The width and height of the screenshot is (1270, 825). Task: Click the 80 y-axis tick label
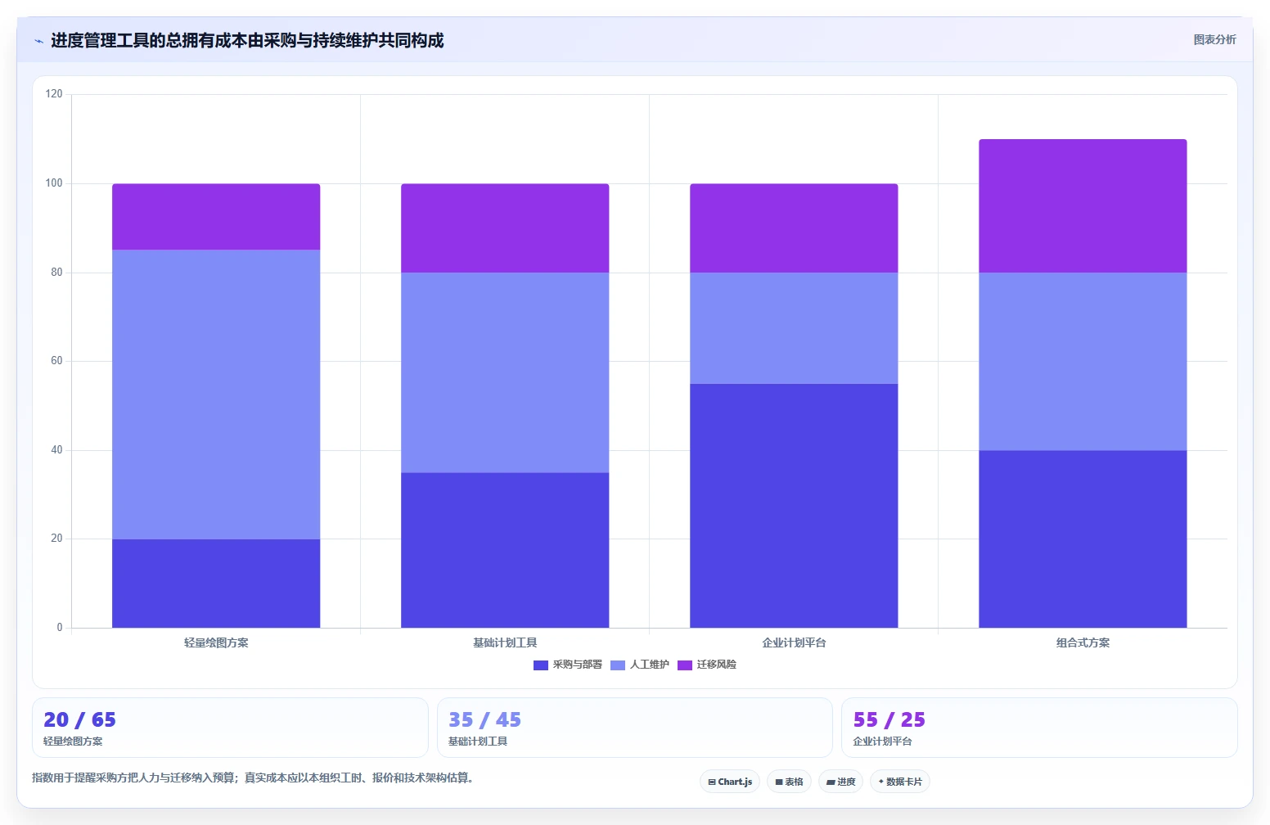point(56,273)
